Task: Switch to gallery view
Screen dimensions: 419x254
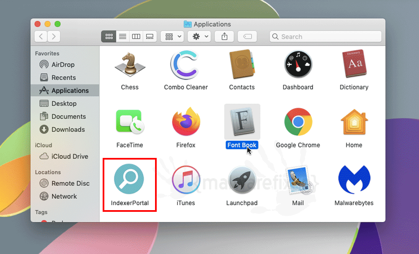Action: click(x=150, y=36)
